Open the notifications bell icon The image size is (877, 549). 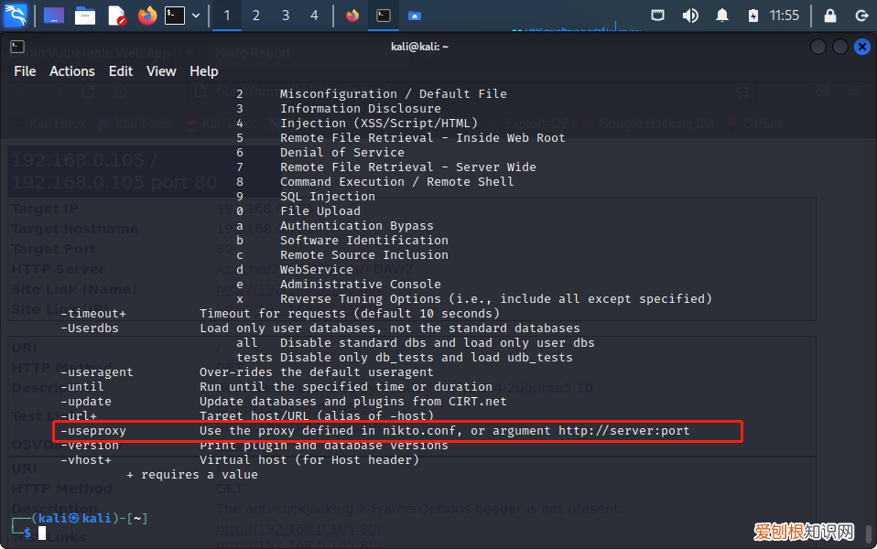point(722,16)
